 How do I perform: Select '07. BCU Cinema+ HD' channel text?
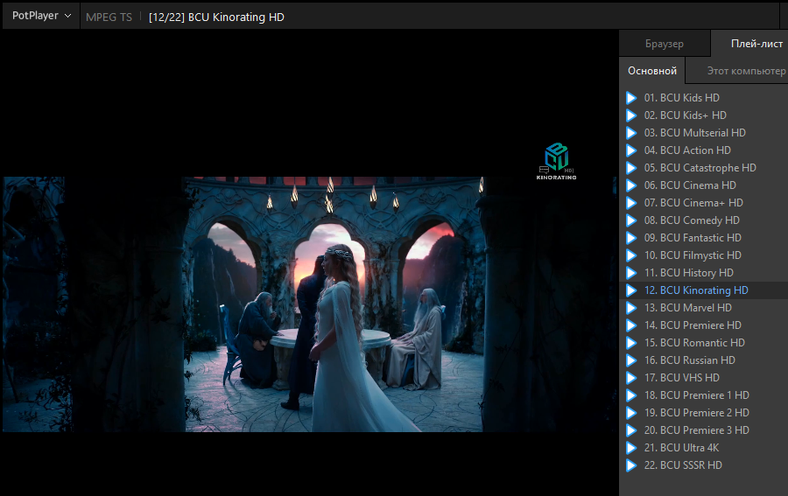coord(693,203)
